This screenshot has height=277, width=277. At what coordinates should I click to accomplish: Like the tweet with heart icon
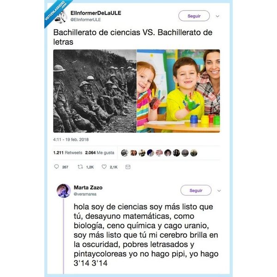point(104,167)
